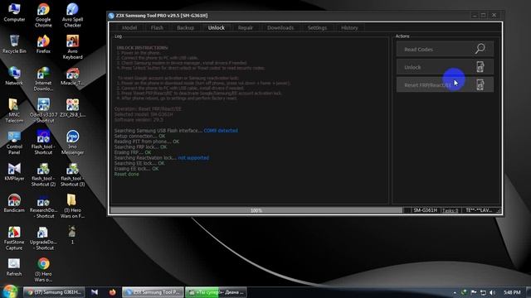Open the Network desktop icon
The image size is (531, 298).
(x=14, y=76)
